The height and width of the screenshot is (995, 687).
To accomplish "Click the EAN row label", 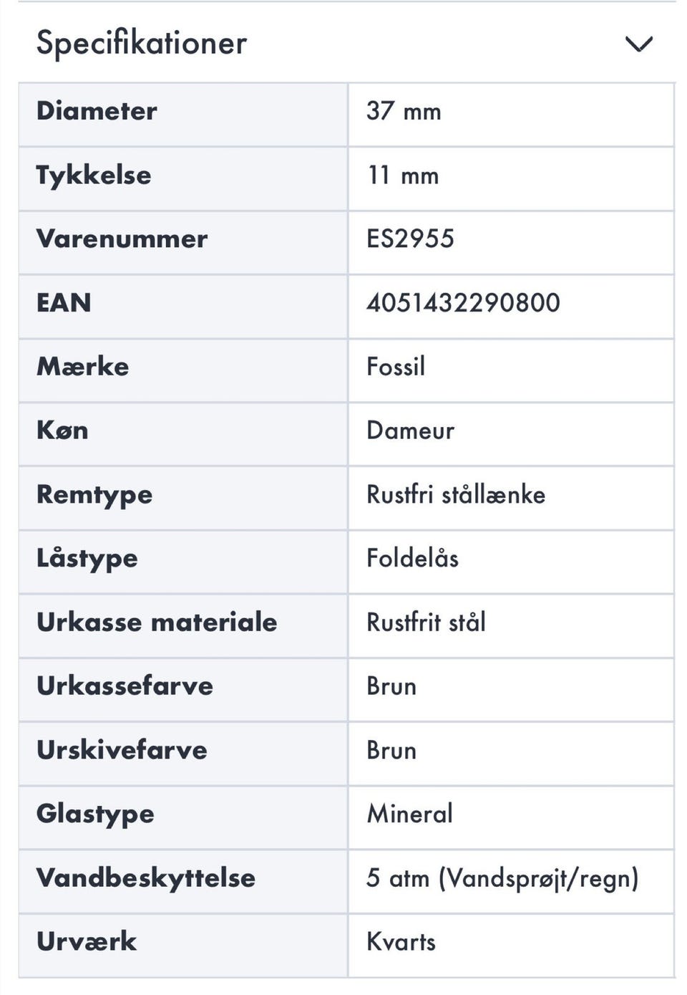I will tap(64, 302).
